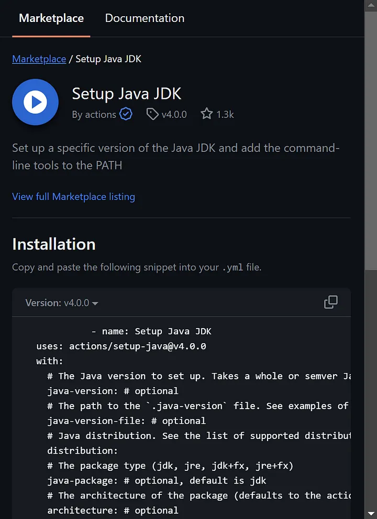The width and height of the screenshot is (377, 519).
Task: Click the blue Setup Java JDK play logo
Action: (x=35, y=102)
